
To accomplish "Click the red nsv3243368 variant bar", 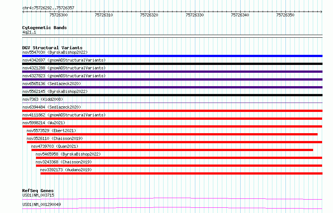I will [179, 166].
